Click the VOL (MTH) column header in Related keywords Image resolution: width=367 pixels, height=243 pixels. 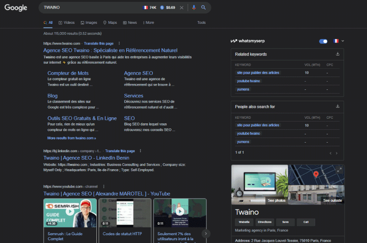click(x=312, y=65)
